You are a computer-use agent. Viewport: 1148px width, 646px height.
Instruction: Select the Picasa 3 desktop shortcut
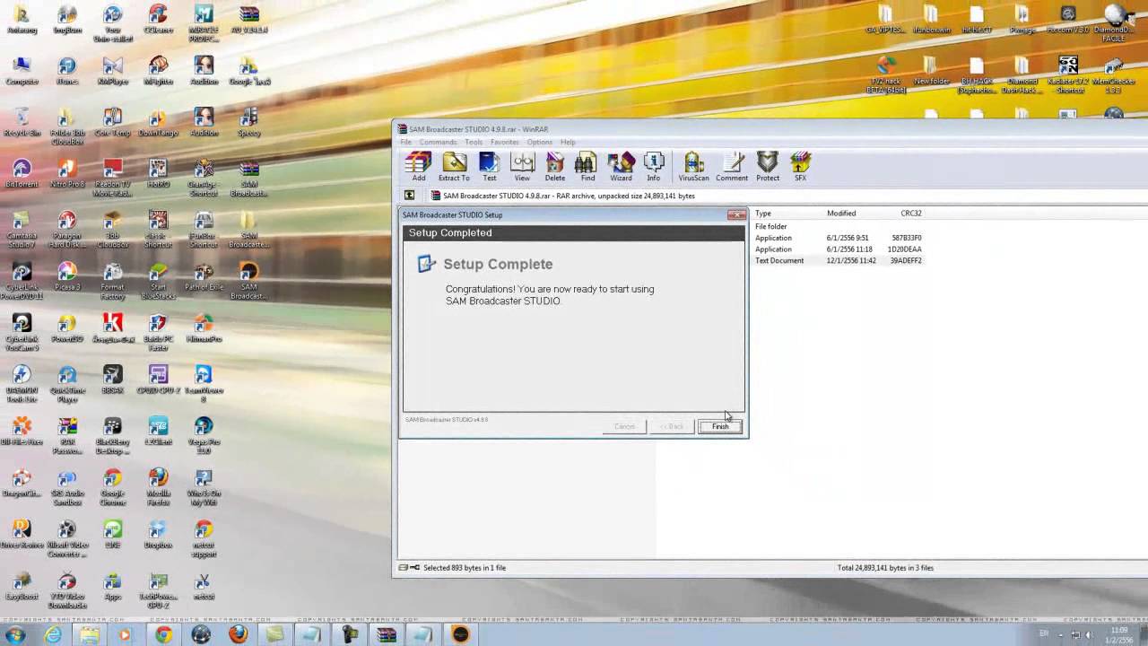[67, 277]
